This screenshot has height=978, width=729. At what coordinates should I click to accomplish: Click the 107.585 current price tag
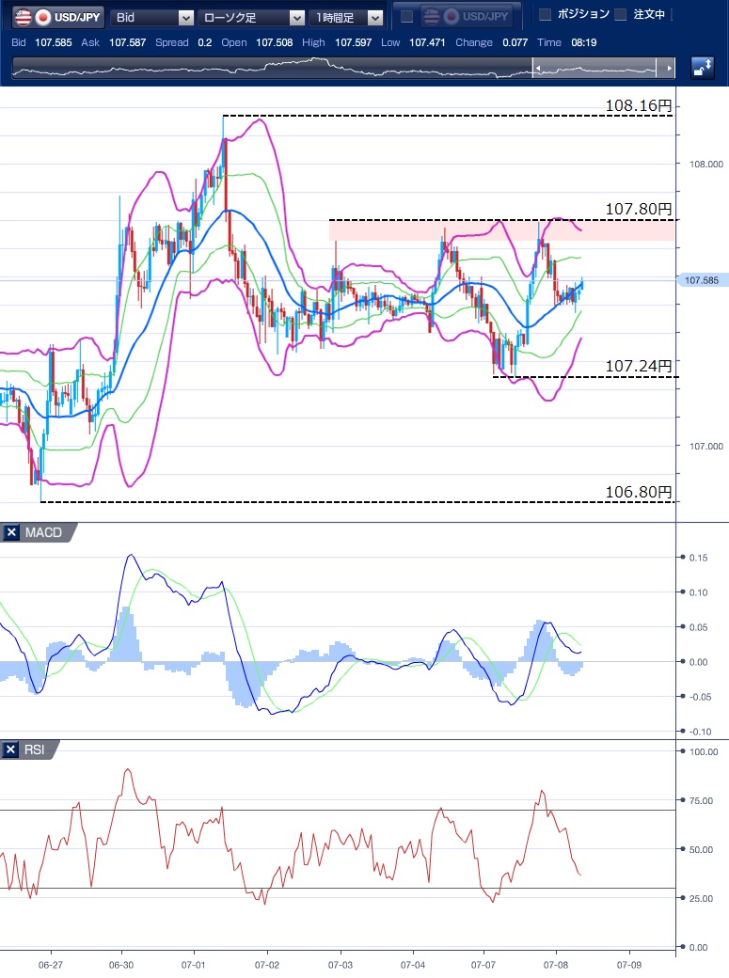point(702,280)
